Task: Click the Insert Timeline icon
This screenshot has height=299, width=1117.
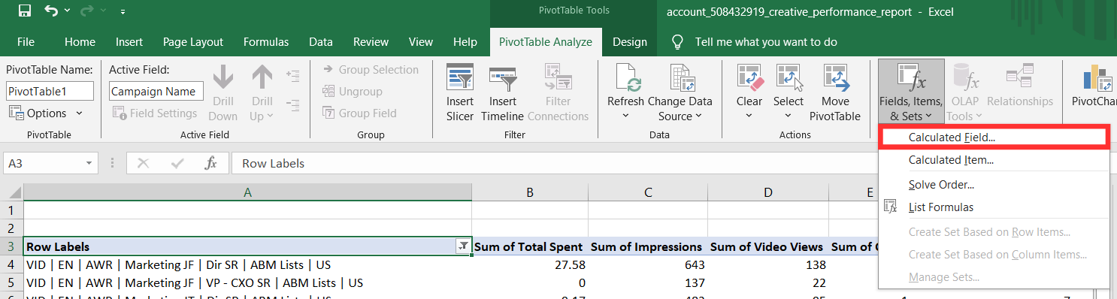Action: (503, 77)
